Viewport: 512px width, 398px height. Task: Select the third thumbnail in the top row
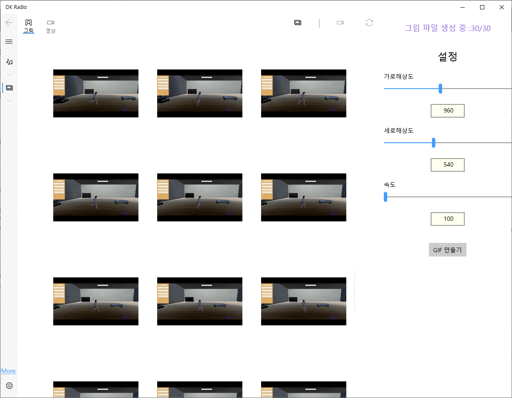pos(304,93)
